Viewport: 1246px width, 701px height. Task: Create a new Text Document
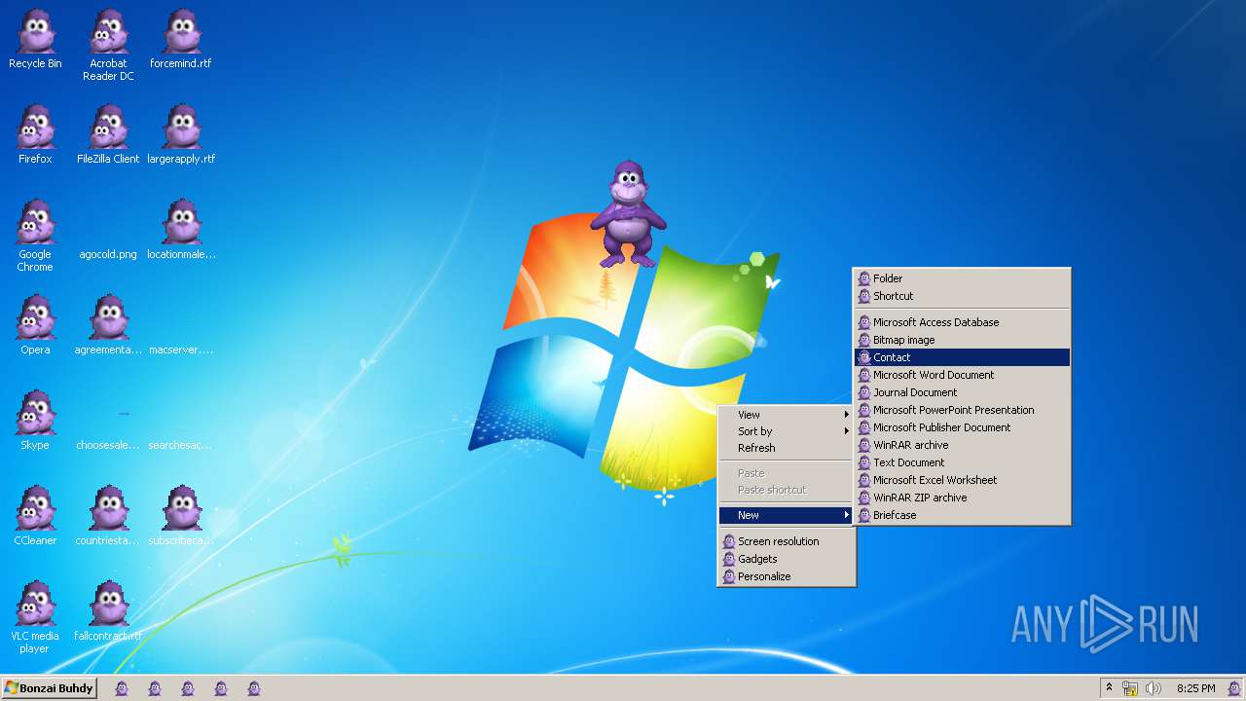tap(962, 462)
